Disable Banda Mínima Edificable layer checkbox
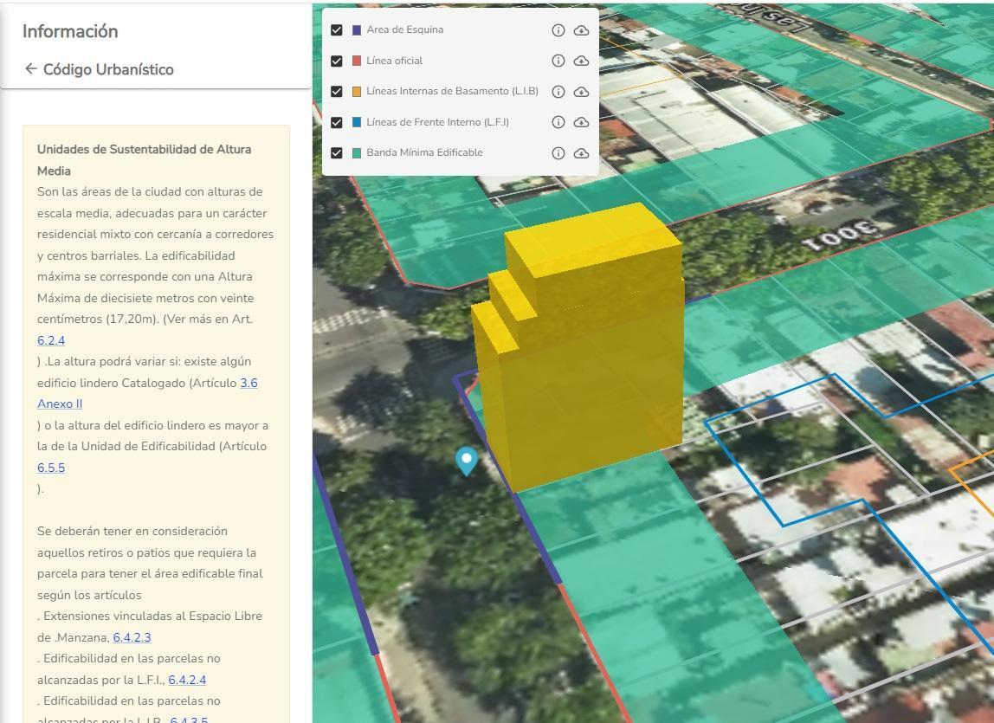This screenshot has height=723, width=994. tap(337, 153)
